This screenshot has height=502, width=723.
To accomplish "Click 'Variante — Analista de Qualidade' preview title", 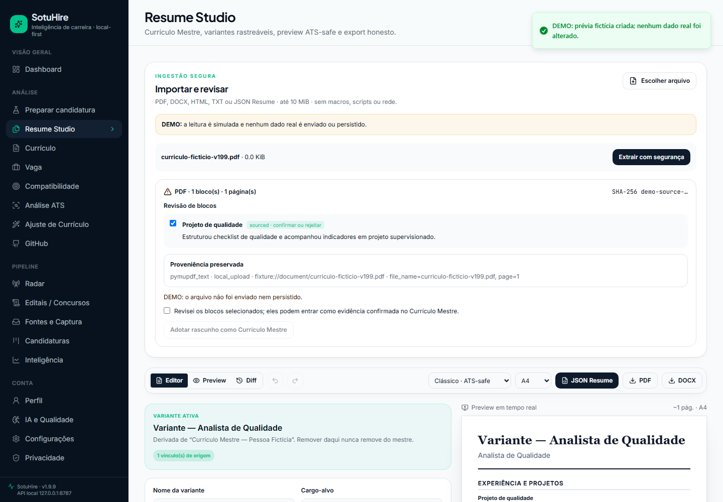I will (x=581, y=440).
